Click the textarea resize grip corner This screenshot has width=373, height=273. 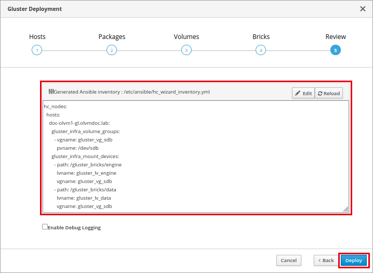click(345, 209)
